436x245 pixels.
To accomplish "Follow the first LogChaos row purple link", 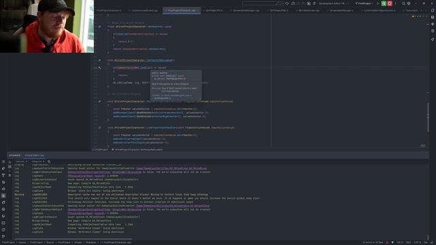I will click(x=87, y=176).
